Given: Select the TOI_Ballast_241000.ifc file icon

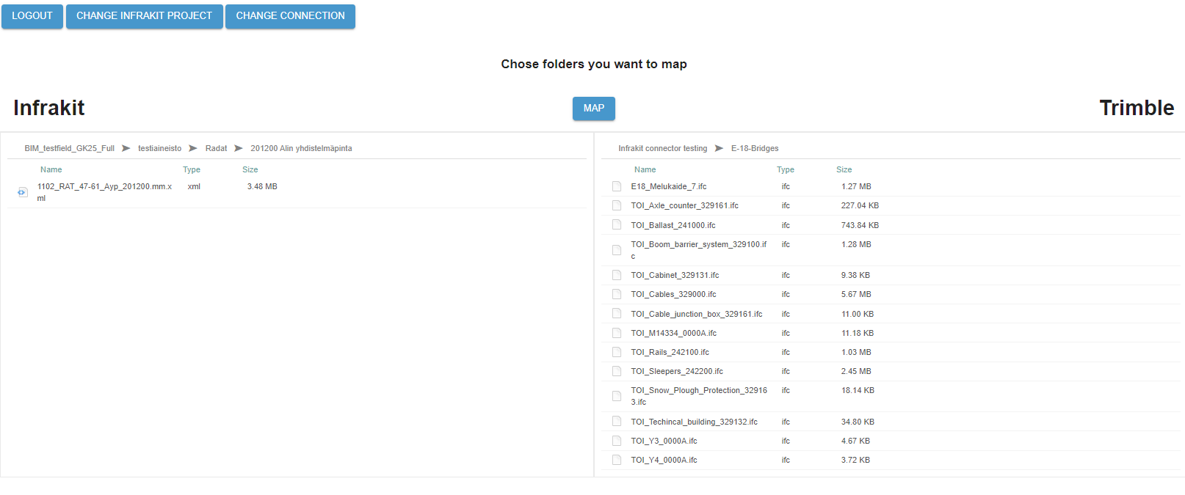Looking at the screenshot, I should pos(617,225).
